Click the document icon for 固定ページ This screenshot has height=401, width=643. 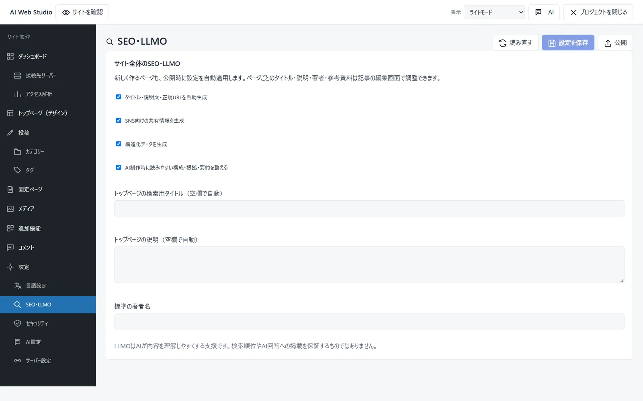pos(10,189)
